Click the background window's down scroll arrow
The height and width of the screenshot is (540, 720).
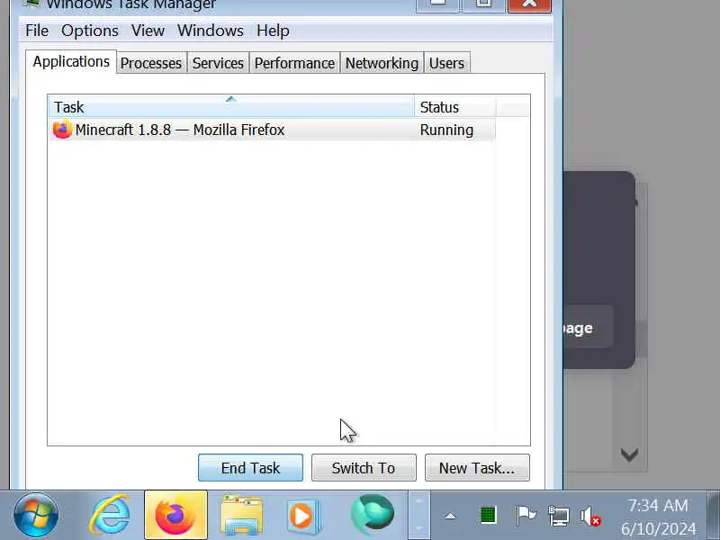629,455
